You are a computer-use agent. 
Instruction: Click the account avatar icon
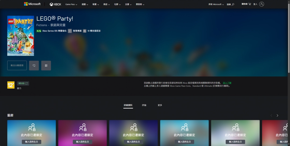click(262, 4)
